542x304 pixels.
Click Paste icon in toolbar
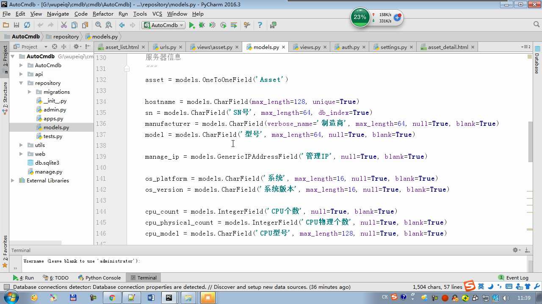(85, 25)
